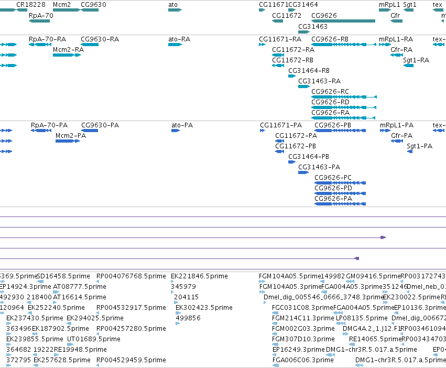
Task: Open the FGM214C11.3prime EST label
Action: 303,318
